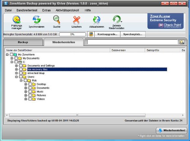190x141 pixels.
Task: Click the search magnifier button
Action: coord(182,42)
